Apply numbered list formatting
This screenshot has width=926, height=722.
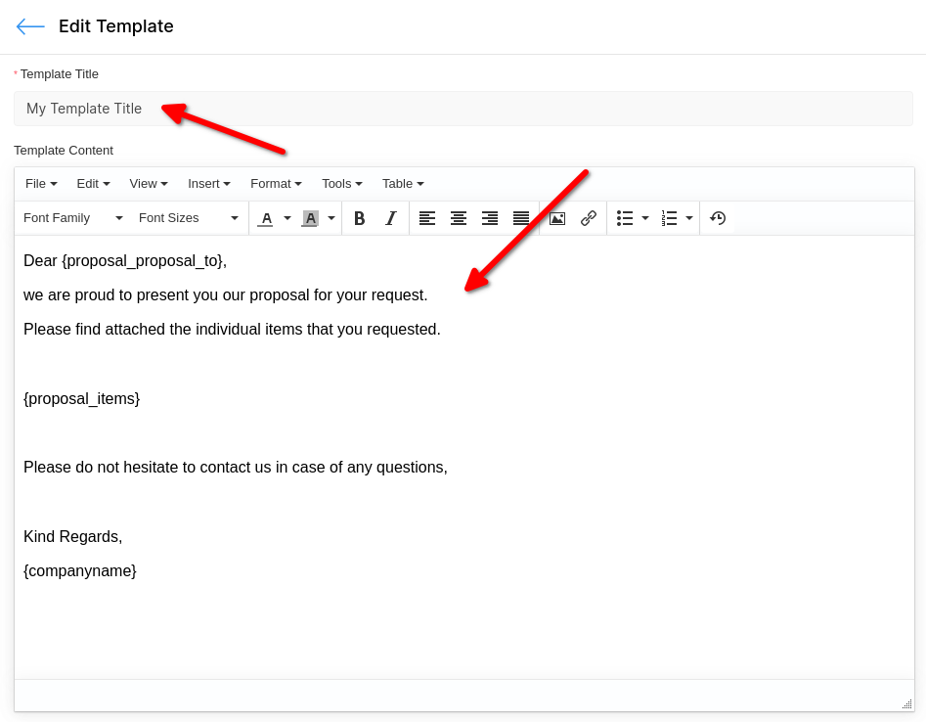coord(670,218)
